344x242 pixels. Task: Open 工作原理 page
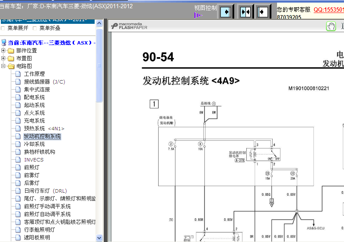[x=34, y=74]
